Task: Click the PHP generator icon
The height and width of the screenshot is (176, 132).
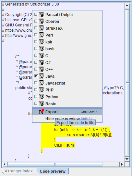Action: [42, 90]
